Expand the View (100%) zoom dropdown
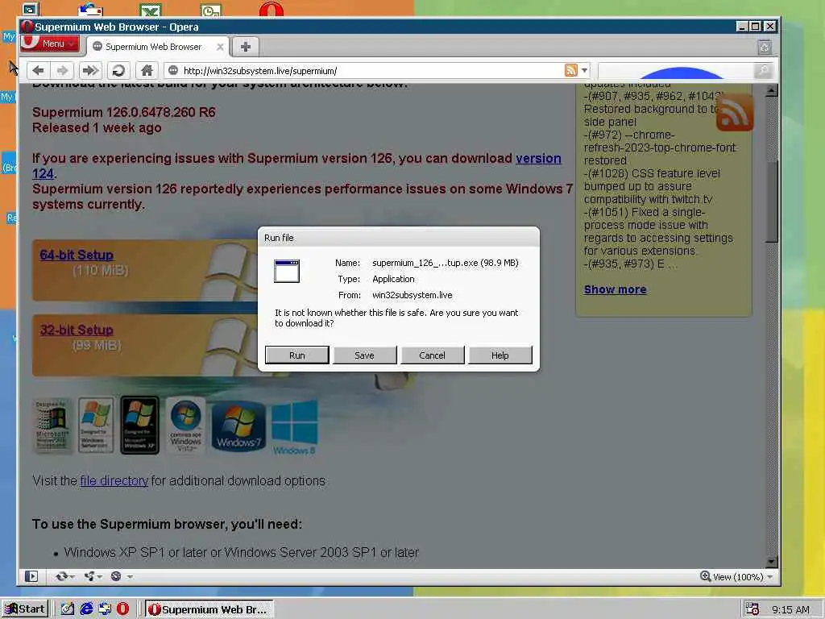 coord(770,577)
